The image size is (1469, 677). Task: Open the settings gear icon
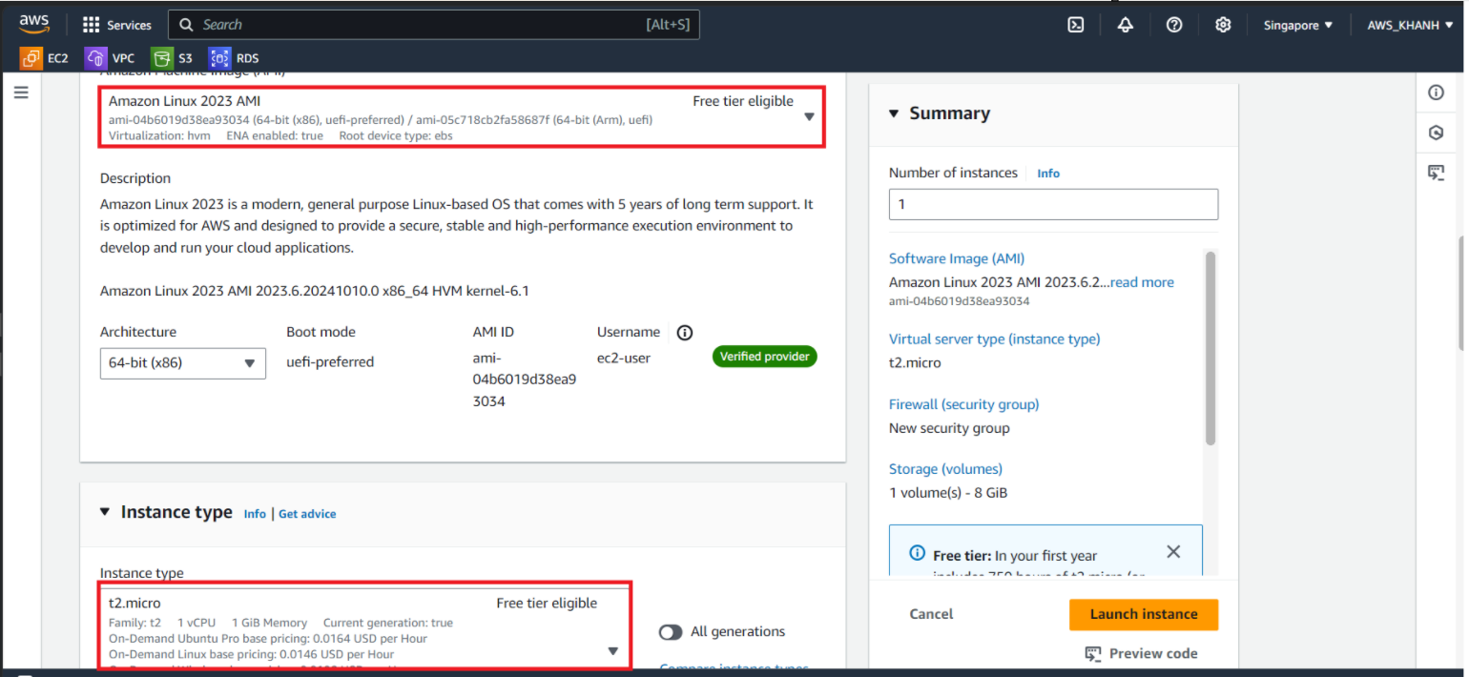(1223, 25)
